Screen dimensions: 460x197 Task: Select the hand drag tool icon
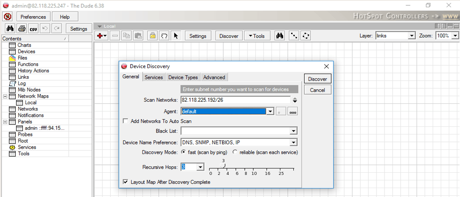tap(164, 36)
